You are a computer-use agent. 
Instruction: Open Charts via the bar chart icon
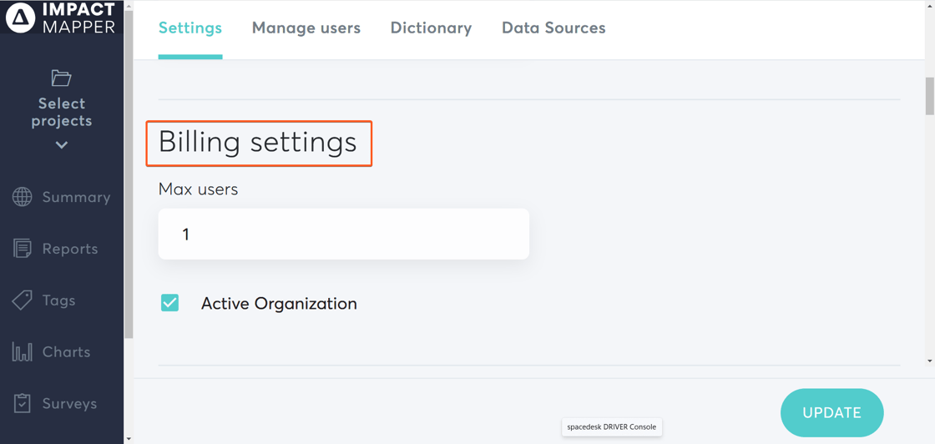23,352
